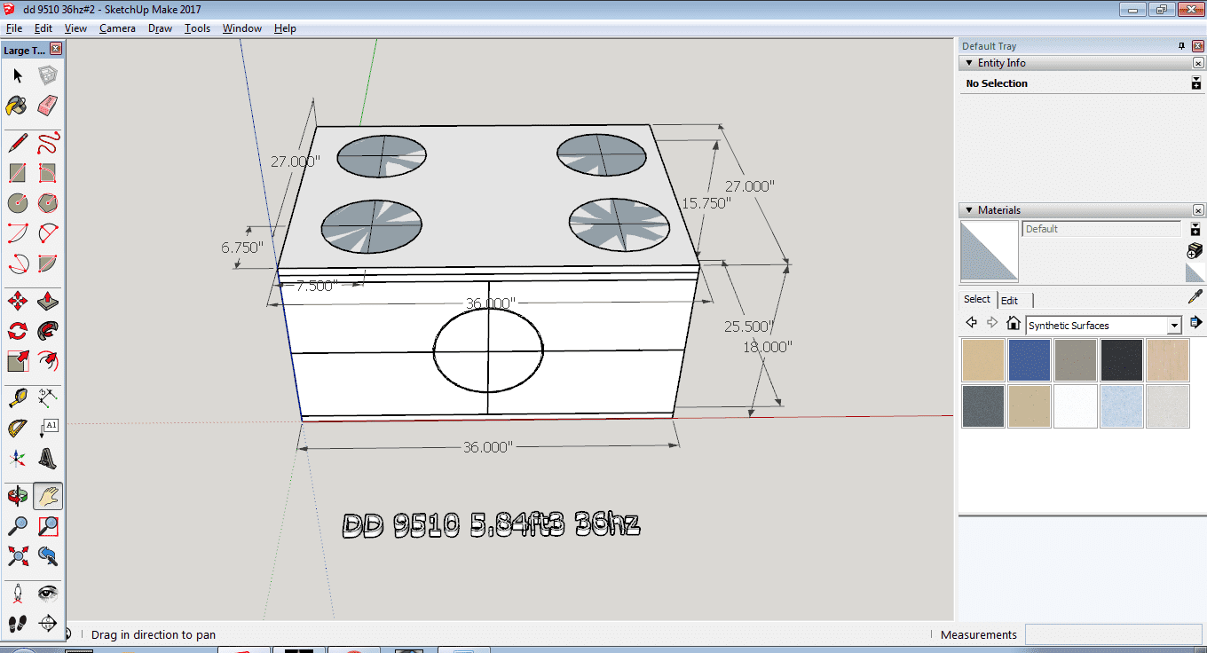Select the Line pencil tool
Viewport: 1207px width, 653px height.
point(18,142)
